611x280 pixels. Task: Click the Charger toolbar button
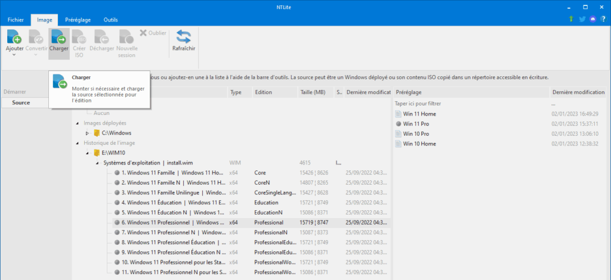point(59,43)
